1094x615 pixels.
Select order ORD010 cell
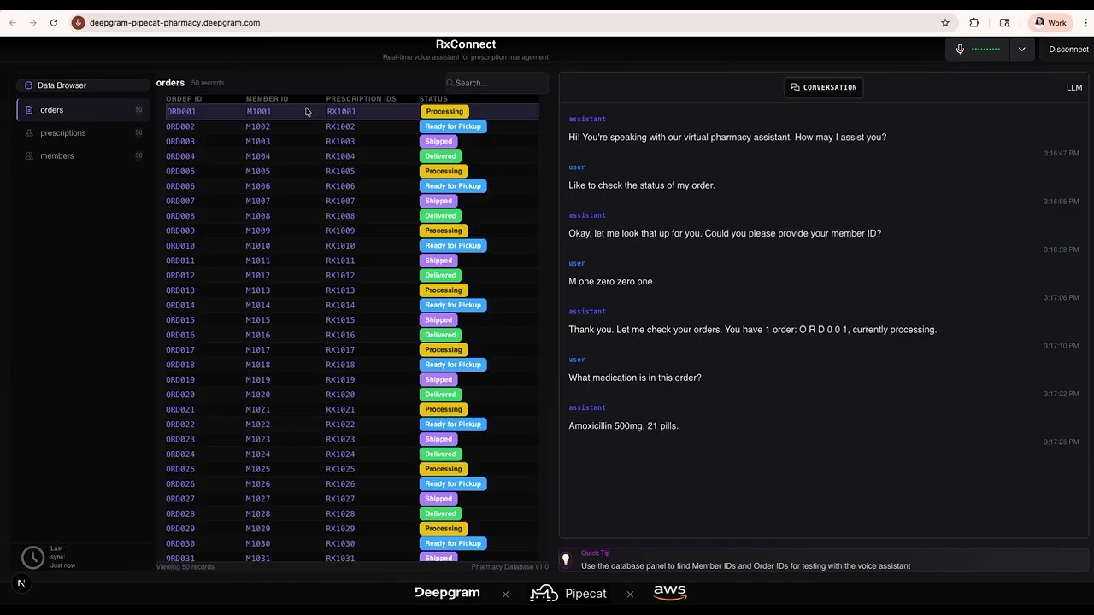pyautogui.click(x=180, y=246)
